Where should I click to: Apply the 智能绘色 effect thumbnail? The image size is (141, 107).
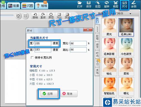[x=109, y=86]
